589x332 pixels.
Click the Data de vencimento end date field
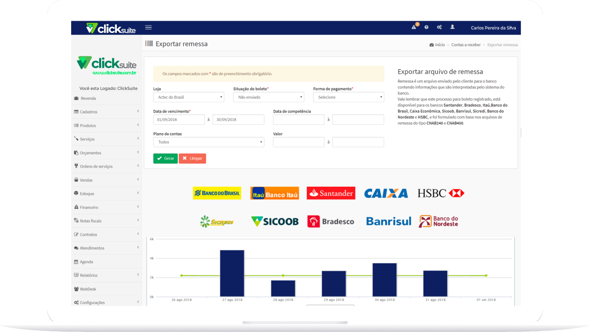pos(239,120)
